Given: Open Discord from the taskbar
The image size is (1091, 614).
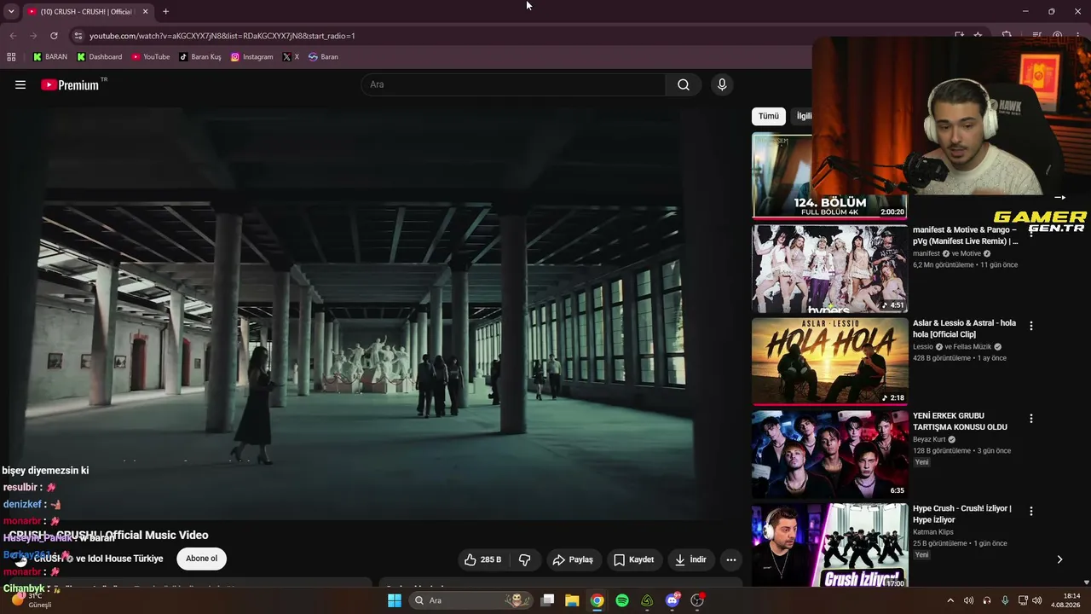Looking at the screenshot, I should [672, 600].
